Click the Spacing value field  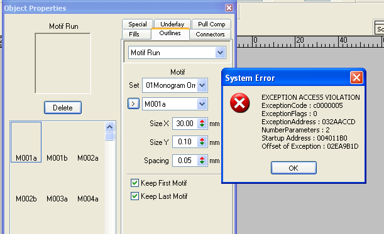185,161
